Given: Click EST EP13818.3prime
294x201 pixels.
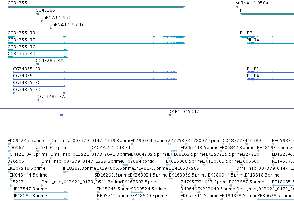Looking at the screenshot, I should [262, 175].
